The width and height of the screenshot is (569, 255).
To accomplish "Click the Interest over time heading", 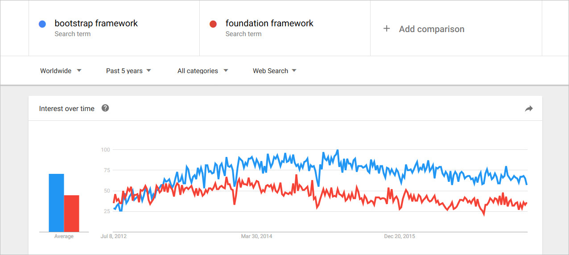I will pos(67,108).
